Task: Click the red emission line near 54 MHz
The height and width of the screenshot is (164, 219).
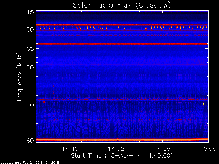Action: (122, 44)
